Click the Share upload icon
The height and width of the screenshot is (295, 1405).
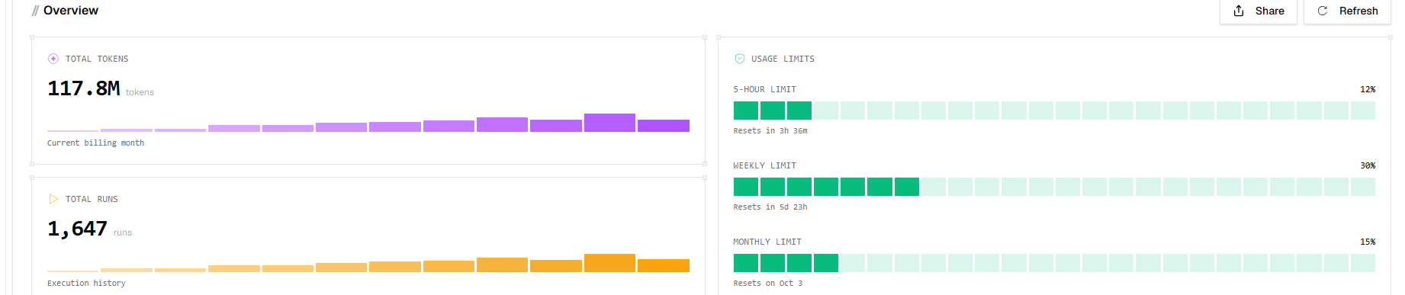pos(1239,11)
